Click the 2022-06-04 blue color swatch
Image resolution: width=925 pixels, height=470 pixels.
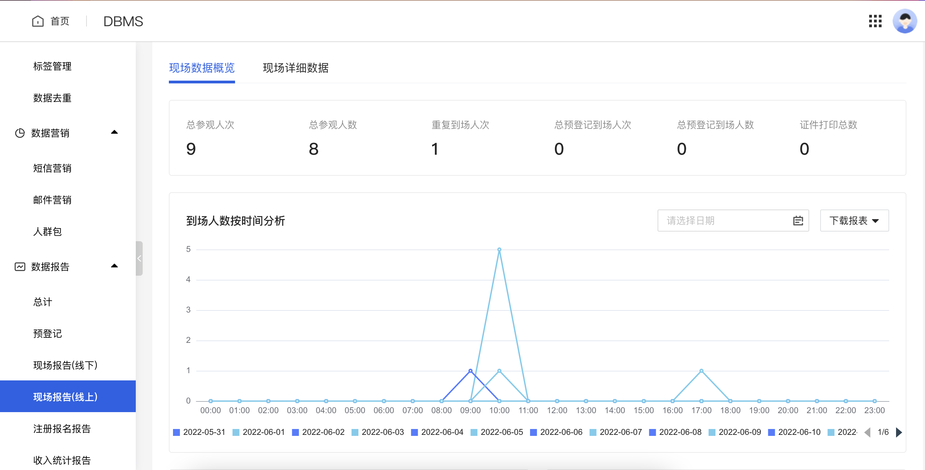(415, 432)
